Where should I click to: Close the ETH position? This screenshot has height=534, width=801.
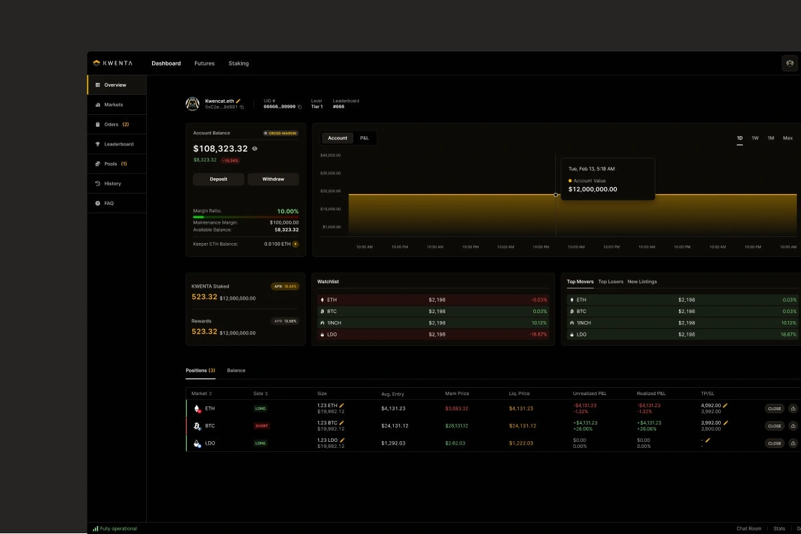774,409
